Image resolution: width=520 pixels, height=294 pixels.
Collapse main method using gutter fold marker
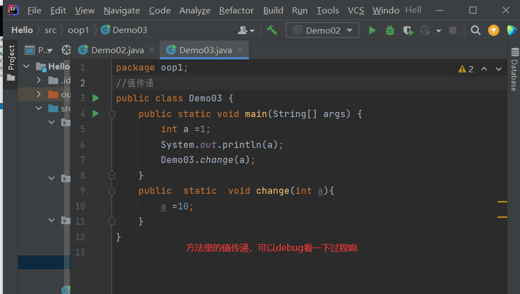[x=112, y=114]
